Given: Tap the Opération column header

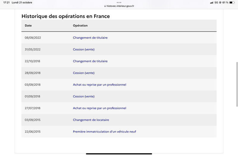Looking at the screenshot, I should pos(80,26).
